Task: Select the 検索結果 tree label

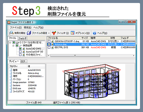Action: (27, 46)
